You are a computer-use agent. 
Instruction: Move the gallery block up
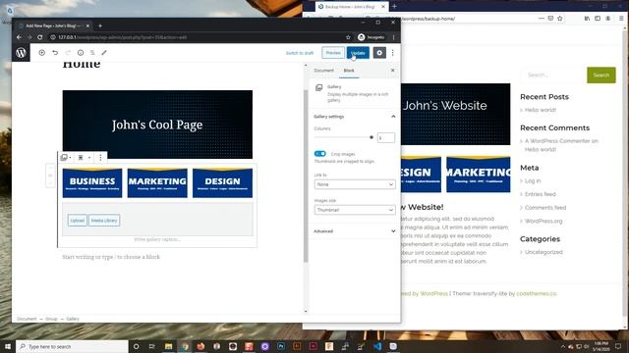coord(50,168)
